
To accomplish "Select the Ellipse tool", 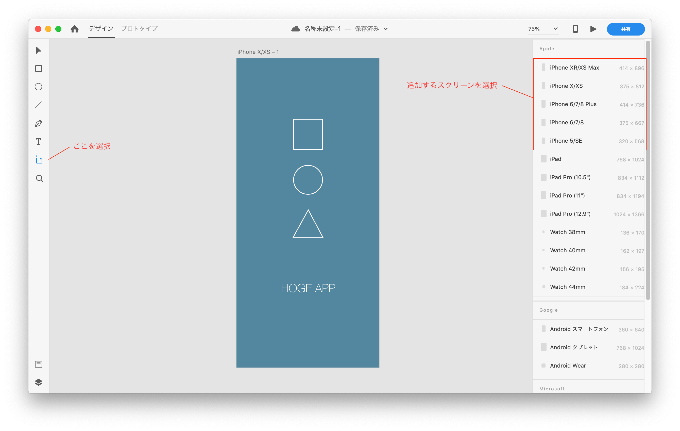I will point(39,87).
